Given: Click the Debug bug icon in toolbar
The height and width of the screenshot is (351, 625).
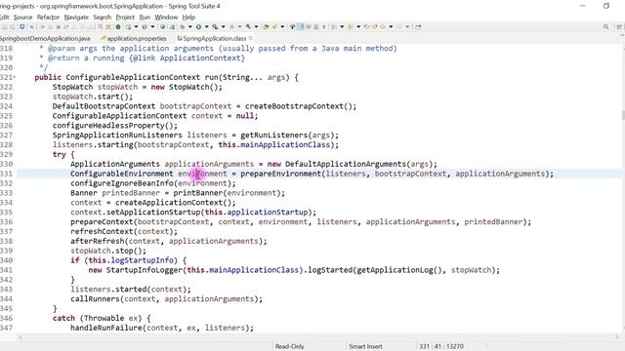Looking at the screenshot, I should pyautogui.click(x=183, y=27).
